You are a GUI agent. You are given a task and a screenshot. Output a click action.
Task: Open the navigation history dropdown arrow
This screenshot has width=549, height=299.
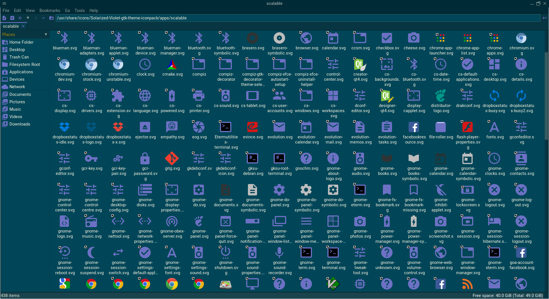pos(28,18)
